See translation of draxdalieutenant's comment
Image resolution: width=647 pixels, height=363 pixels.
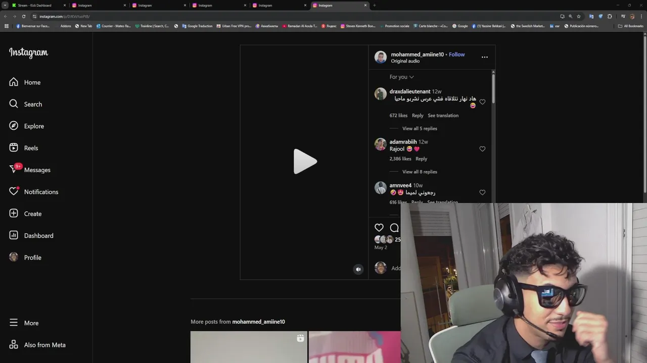443,115
